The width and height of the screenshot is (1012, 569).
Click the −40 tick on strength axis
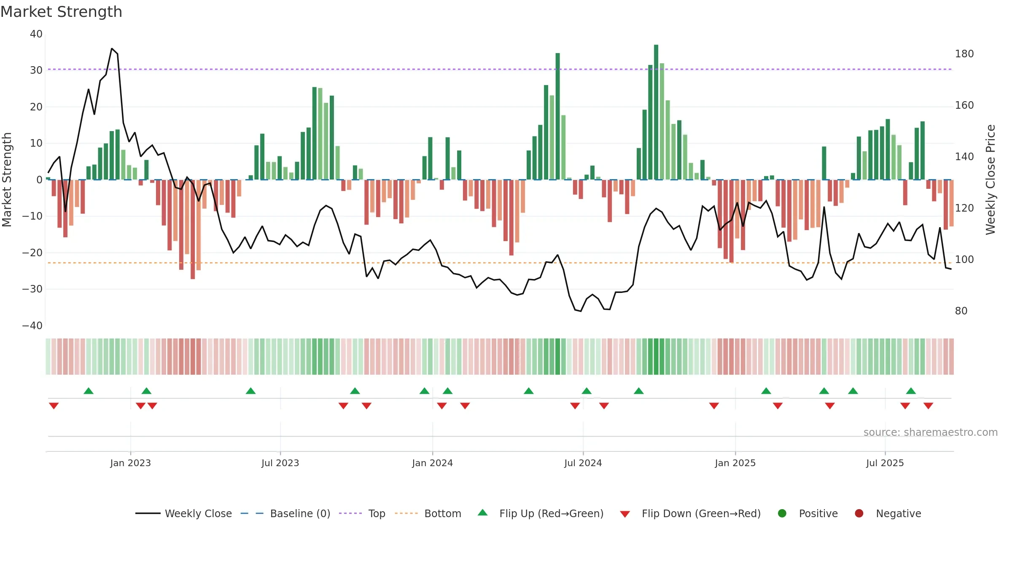32,325
